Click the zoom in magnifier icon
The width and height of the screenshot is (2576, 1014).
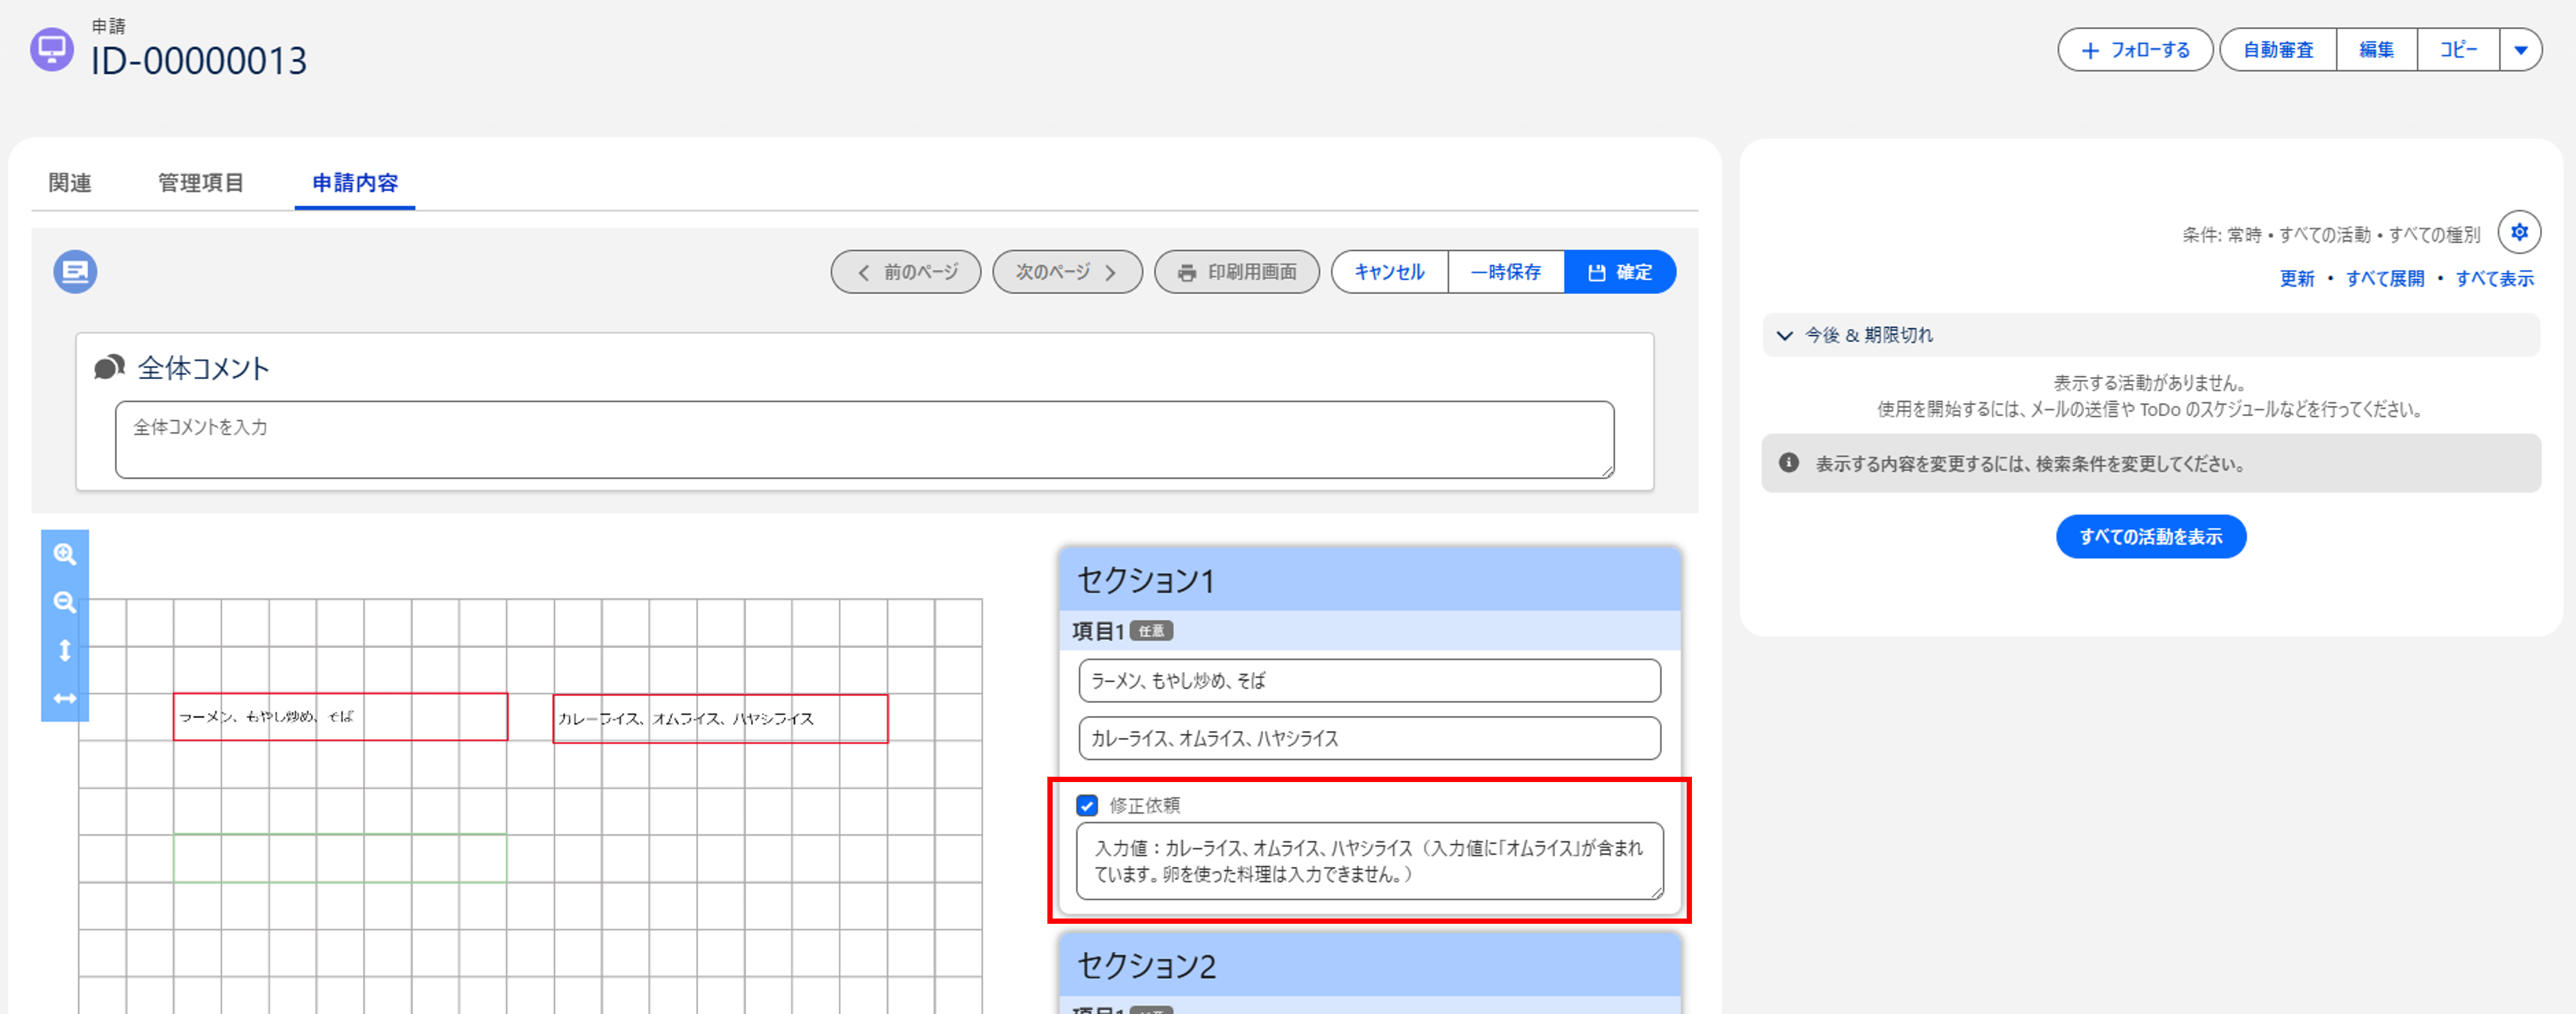pyautogui.click(x=65, y=555)
